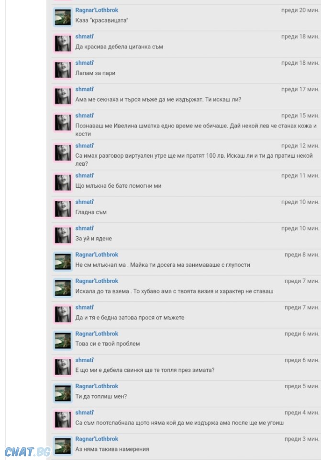Click the CHAT.BG logo
Image resolution: width=321 pixels, height=460 pixels.
coord(28,452)
